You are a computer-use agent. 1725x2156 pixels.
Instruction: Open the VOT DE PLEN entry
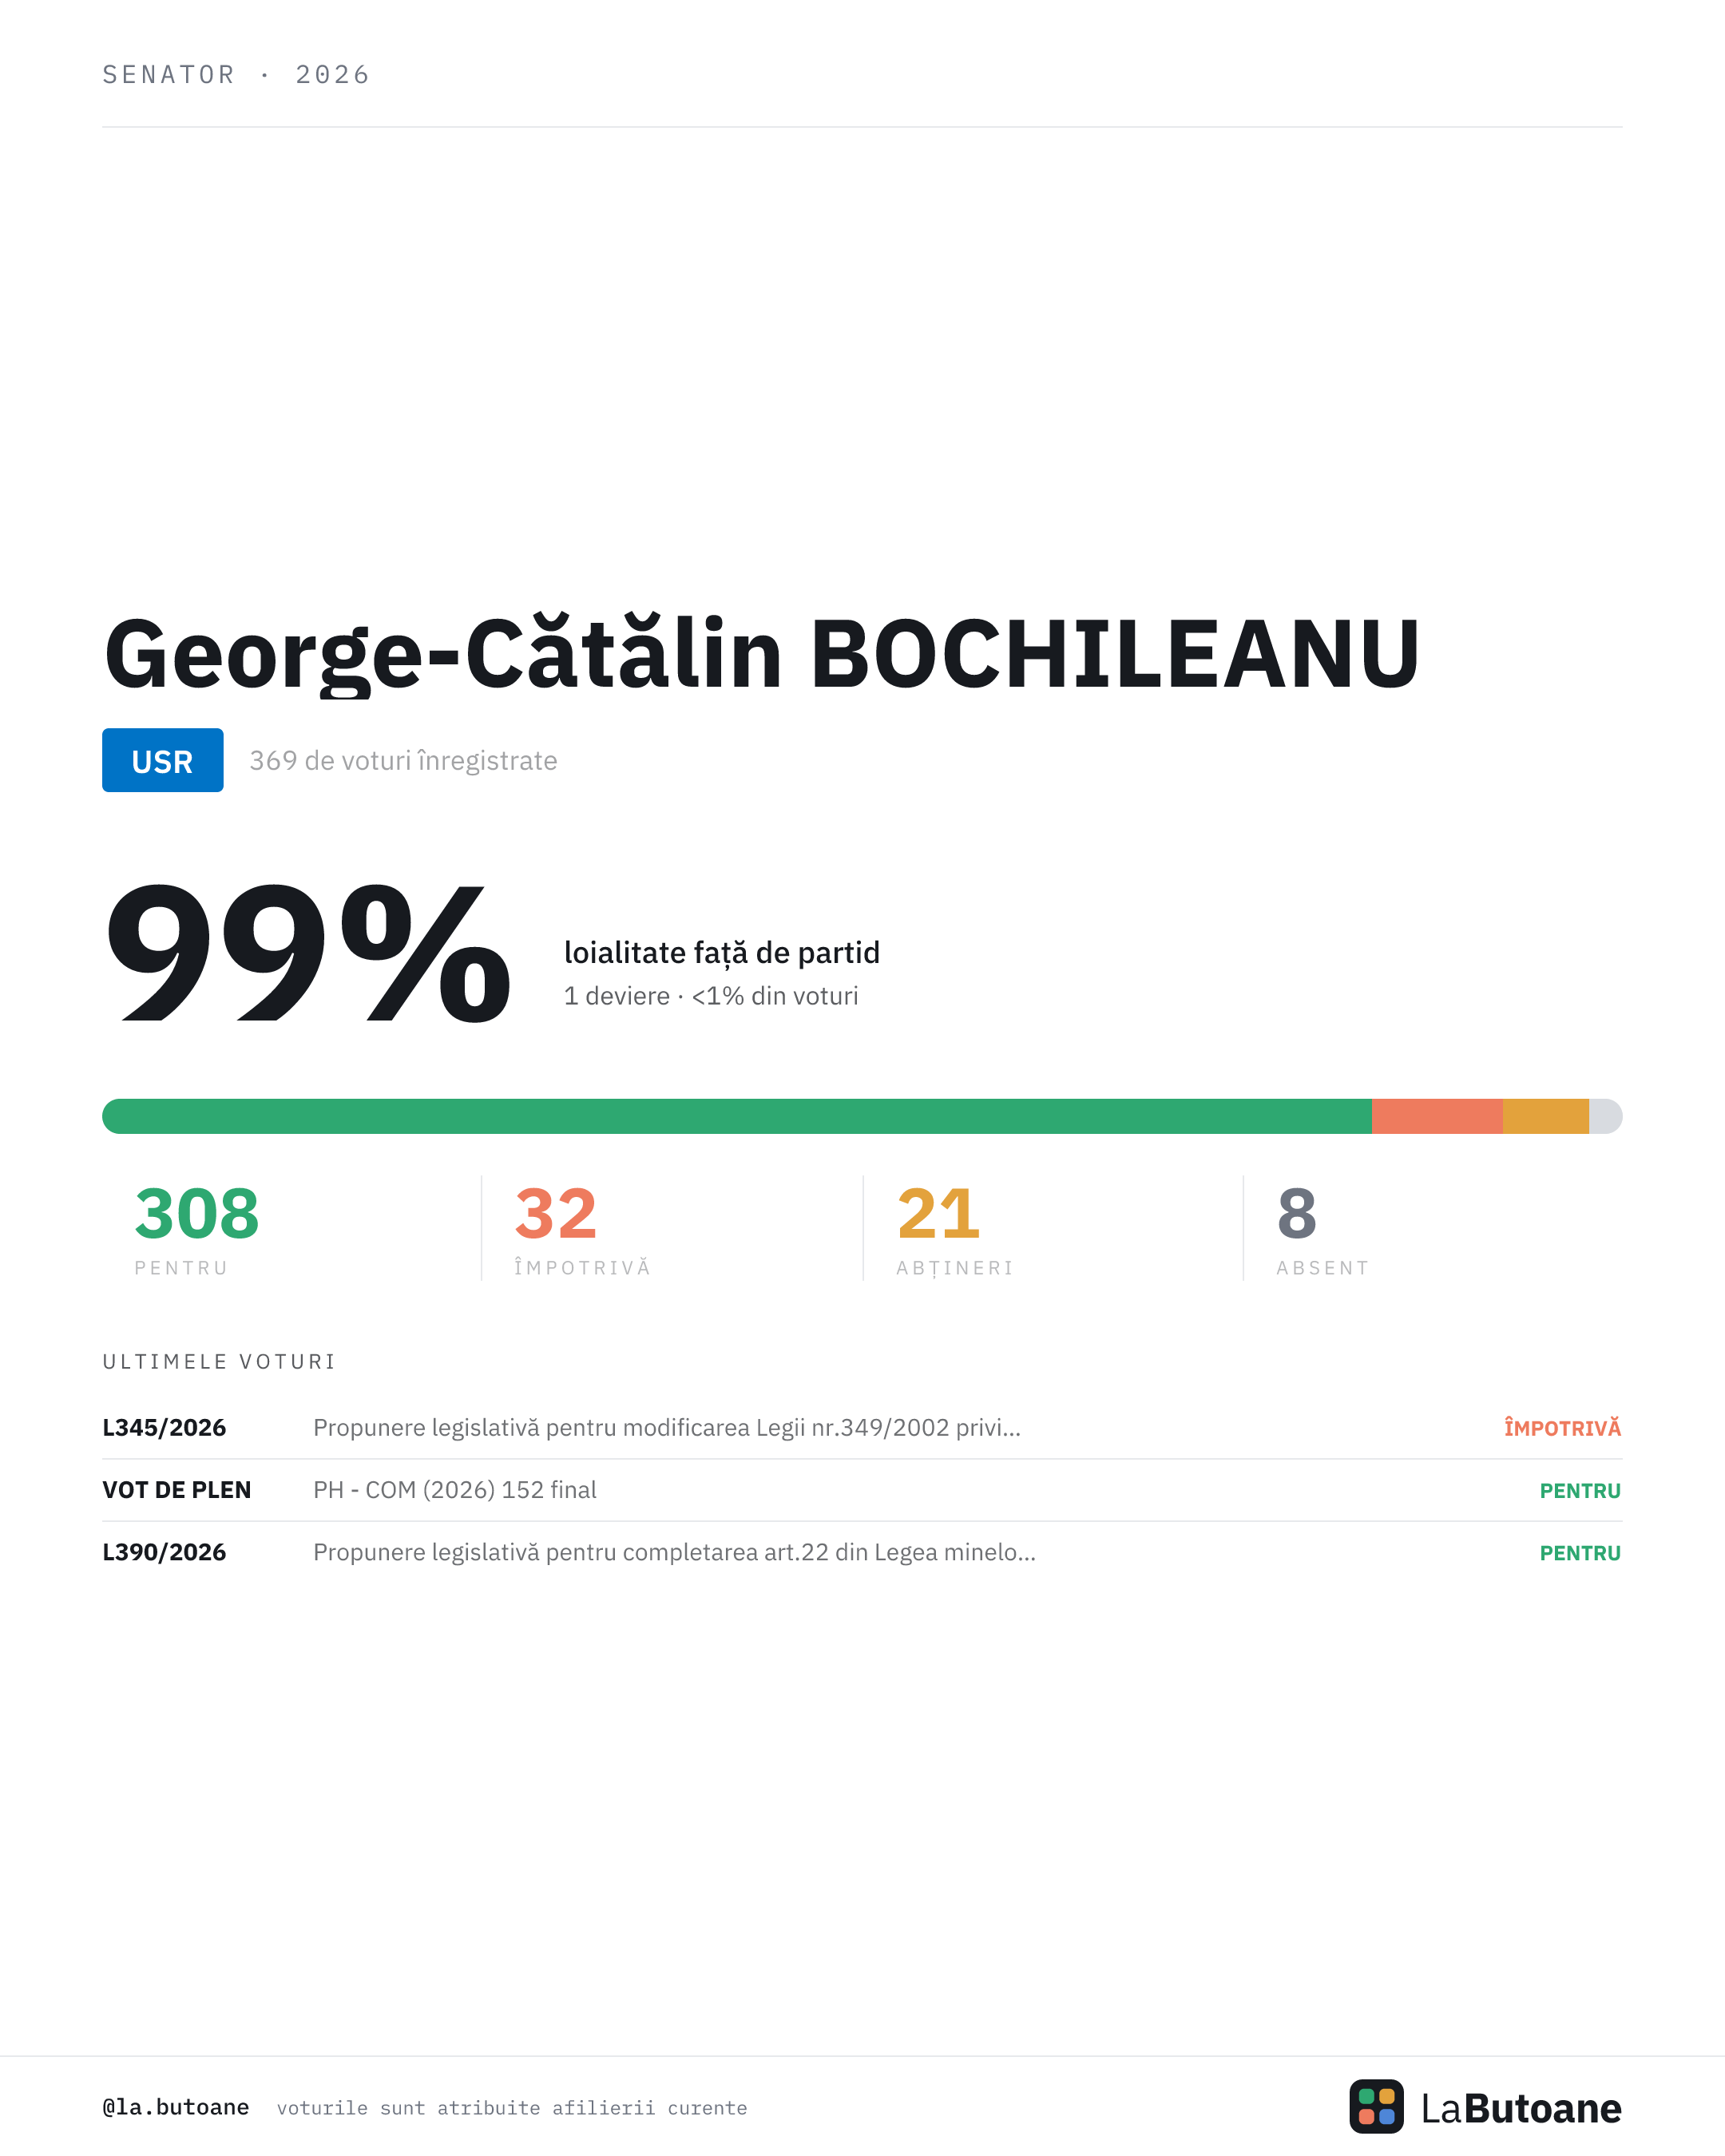[862, 1490]
